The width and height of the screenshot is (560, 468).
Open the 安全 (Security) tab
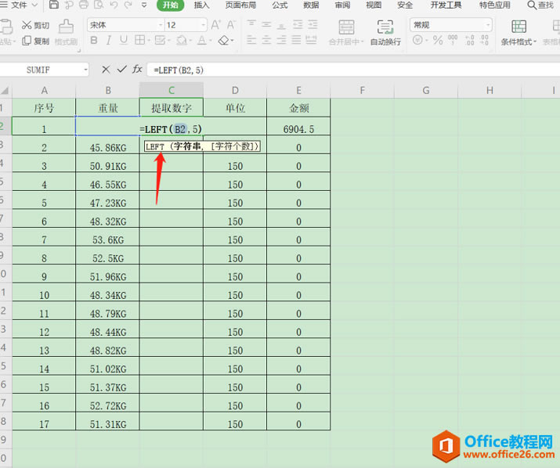point(405,5)
